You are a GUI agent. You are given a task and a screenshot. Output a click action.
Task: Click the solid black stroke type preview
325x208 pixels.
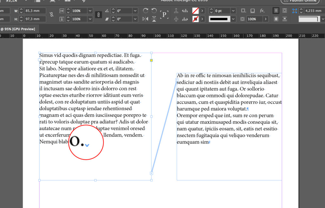(x=219, y=19)
